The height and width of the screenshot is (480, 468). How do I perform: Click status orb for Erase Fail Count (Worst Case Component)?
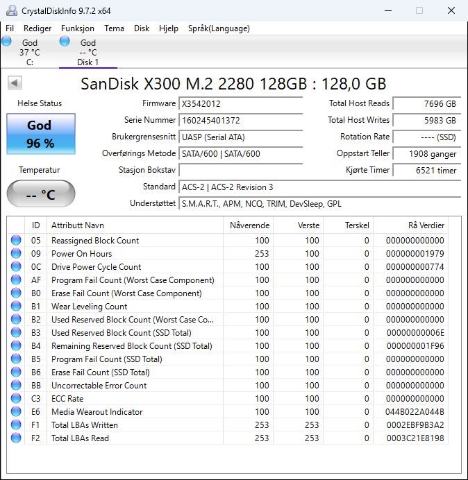pyautogui.click(x=16, y=293)
